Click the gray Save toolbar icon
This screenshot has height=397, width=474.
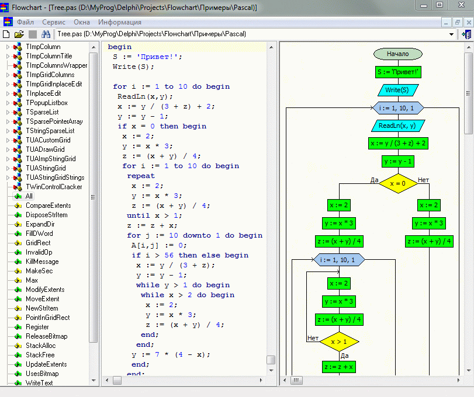click(33, 34)
